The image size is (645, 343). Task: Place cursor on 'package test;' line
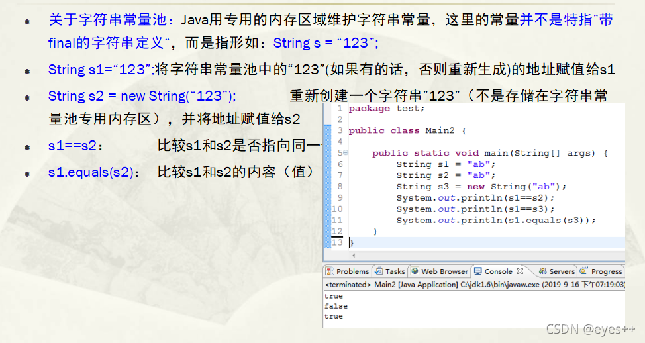coord(386,109)
